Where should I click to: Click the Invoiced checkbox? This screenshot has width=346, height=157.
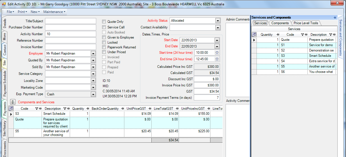coord(104,57)
